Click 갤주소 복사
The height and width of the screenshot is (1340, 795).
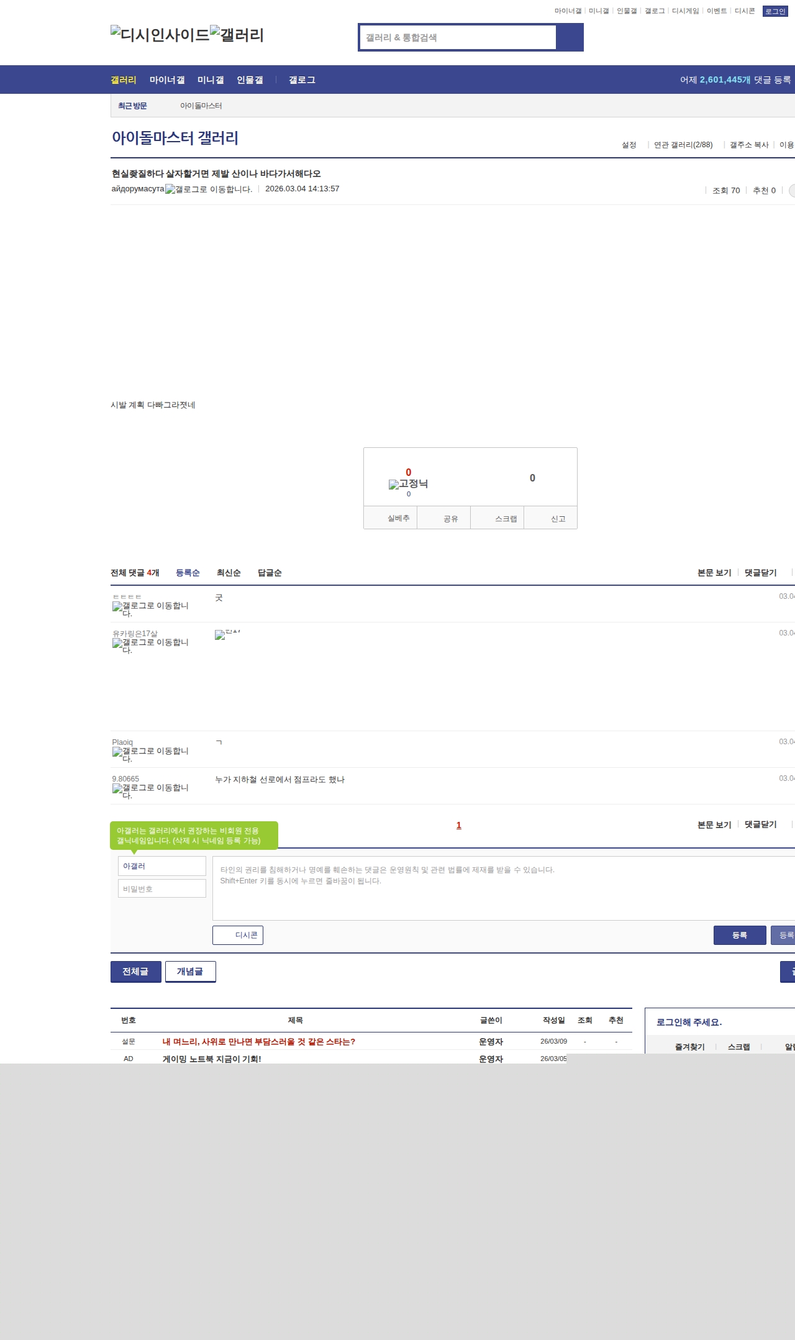click(749, 145)
